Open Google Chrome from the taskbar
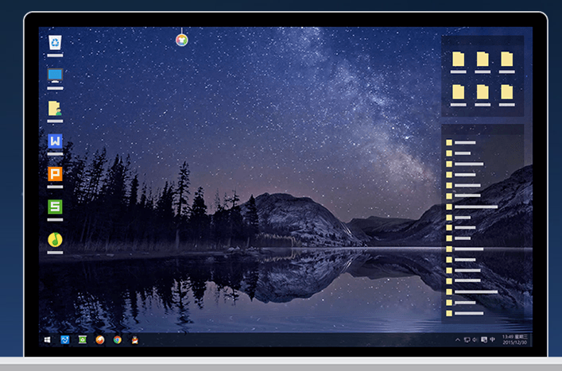 tap(117, 340)
